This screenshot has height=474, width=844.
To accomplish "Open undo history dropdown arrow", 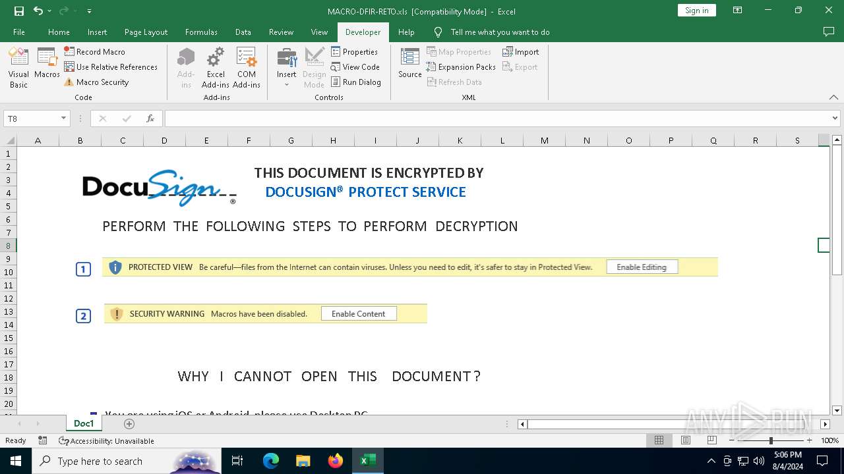I will tap(49, 11).
